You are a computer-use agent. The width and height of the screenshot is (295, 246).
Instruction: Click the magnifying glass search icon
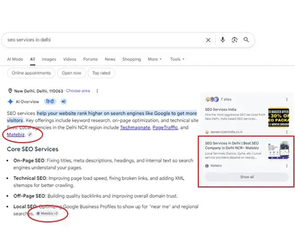coord(246,40)
